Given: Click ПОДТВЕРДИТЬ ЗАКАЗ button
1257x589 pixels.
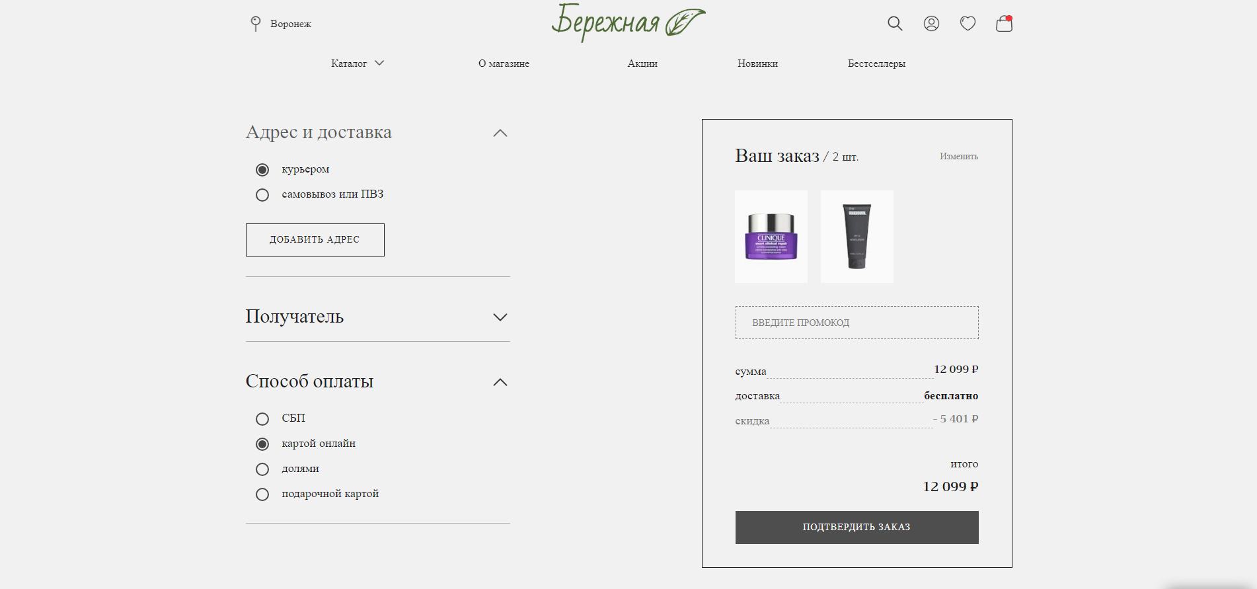Looking at the screenshot, I should (857, 528).
